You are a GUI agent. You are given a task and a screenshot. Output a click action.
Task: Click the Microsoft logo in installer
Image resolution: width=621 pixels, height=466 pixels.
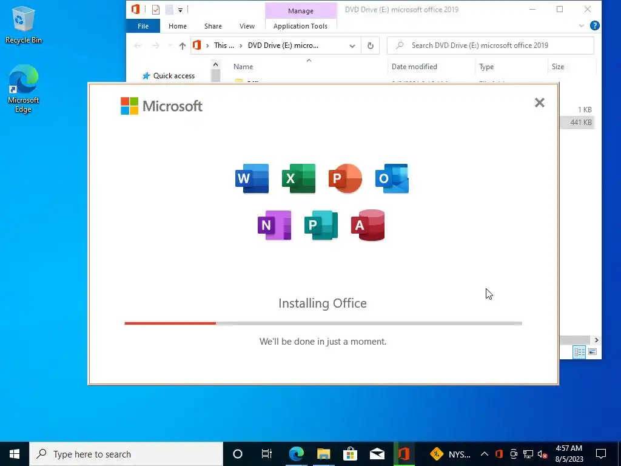[161, 106]
